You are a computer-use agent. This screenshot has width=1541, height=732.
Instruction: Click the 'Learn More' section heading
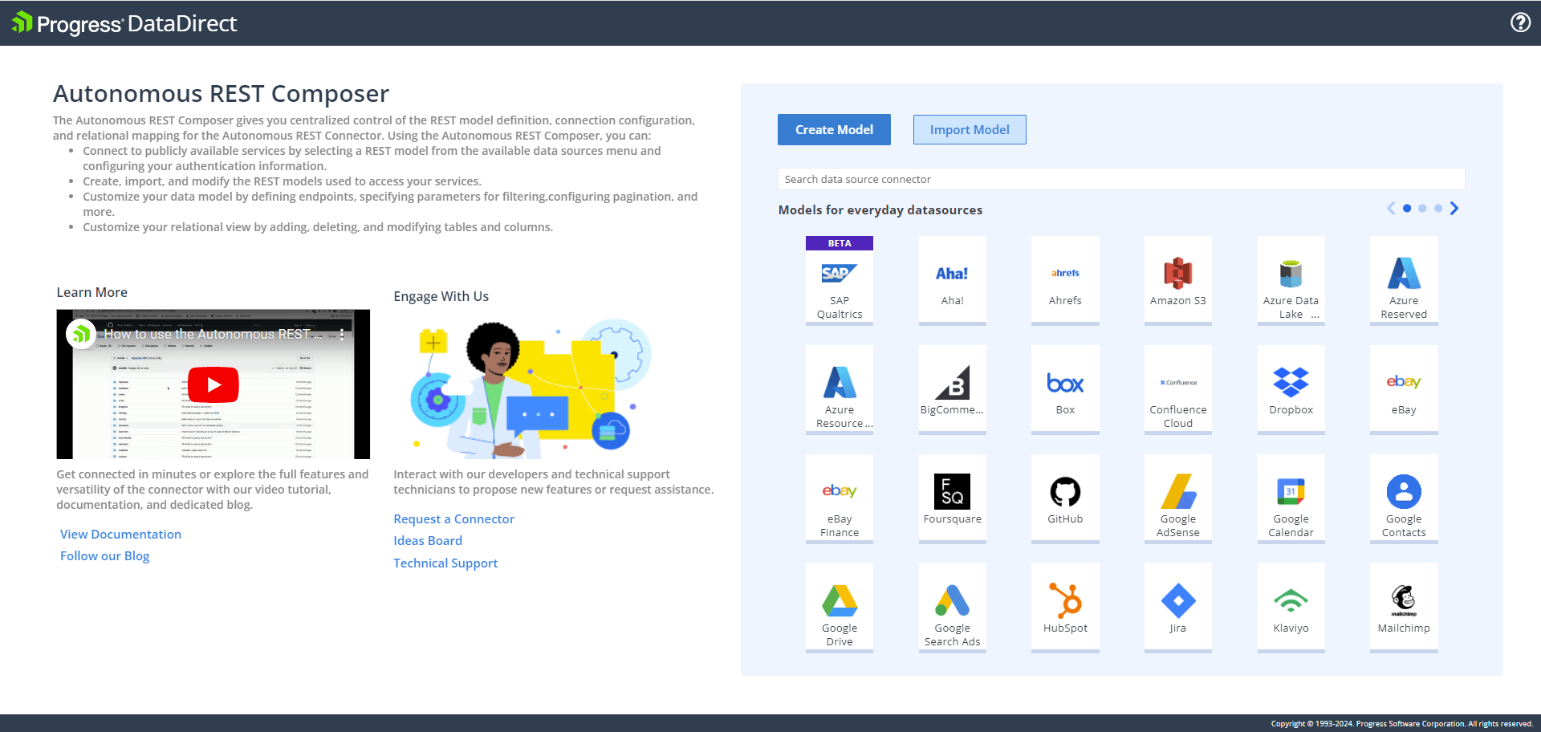coord(91,293)
